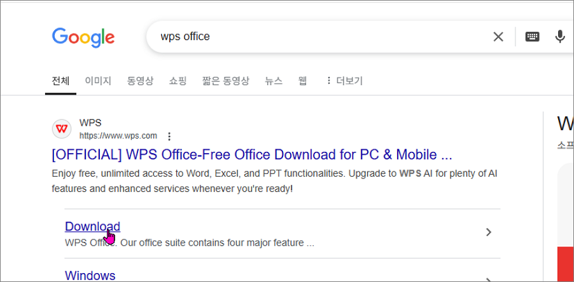The width and height of the screenshot is (574, 282).
Task: Open the 쇼핑 tab
Action: (178, 81)
